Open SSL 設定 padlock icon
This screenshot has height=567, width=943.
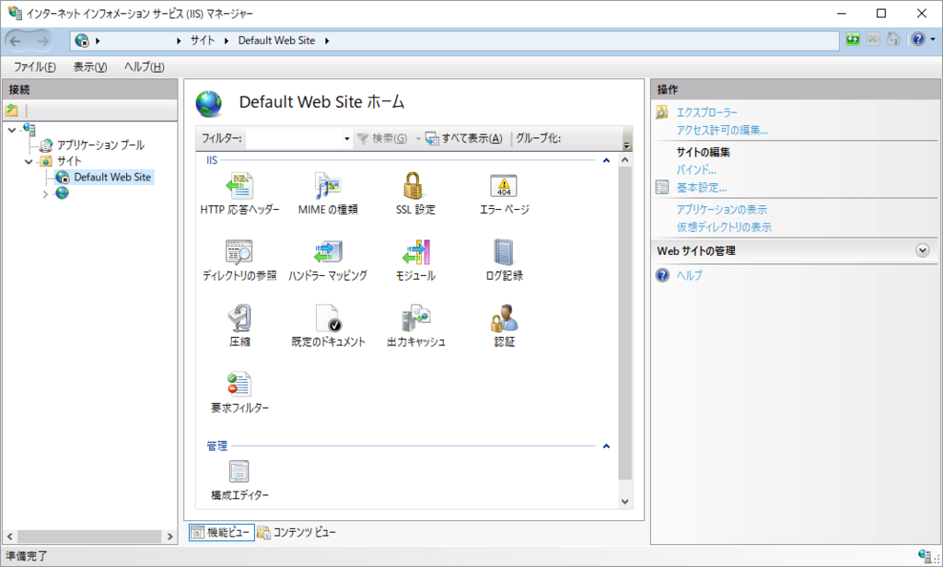[413, 185]
